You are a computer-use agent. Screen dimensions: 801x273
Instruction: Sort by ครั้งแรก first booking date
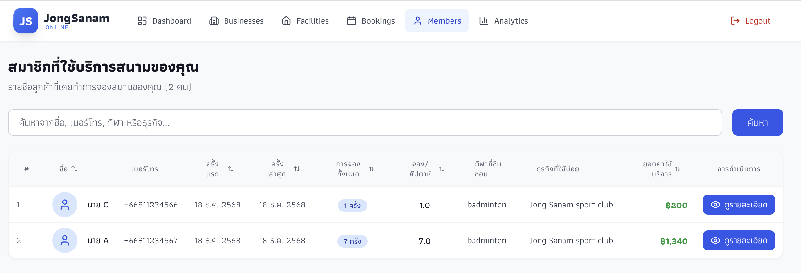(x=230, y=169)
